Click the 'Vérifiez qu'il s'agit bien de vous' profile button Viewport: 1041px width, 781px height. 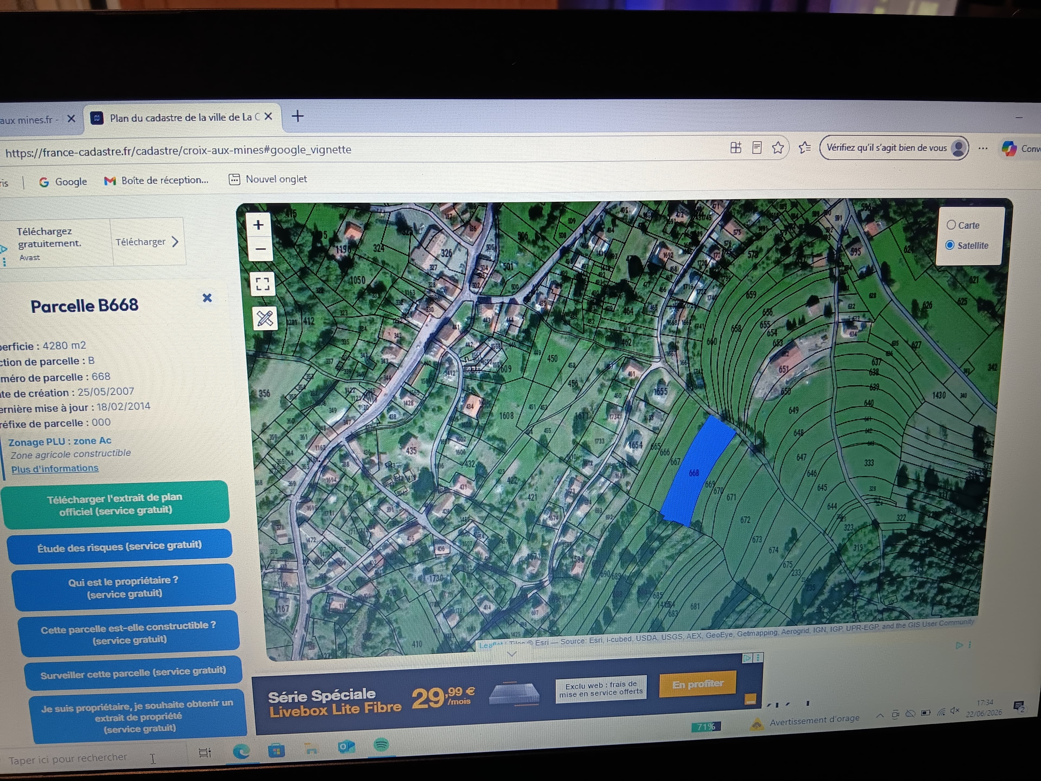click(894, 148)
